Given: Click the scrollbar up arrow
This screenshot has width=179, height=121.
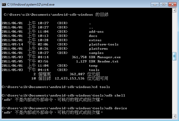Looking at the screenshot, I should (x=174, y=10).
